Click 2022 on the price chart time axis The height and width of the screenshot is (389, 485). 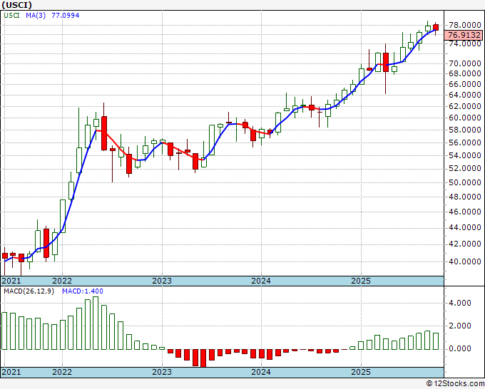click(62, 281)
